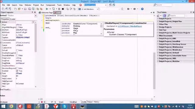Click the Save floppy disk icon
Image resolution: width=195 pixels, height=109 pixels.
pyautogui.click(x=25, y=9)
